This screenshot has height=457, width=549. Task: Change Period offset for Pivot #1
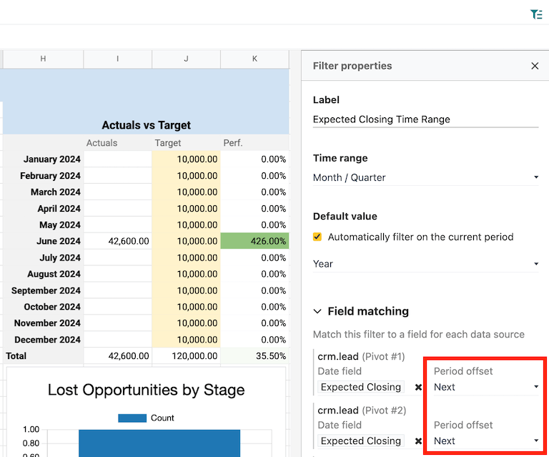point(486,387)
